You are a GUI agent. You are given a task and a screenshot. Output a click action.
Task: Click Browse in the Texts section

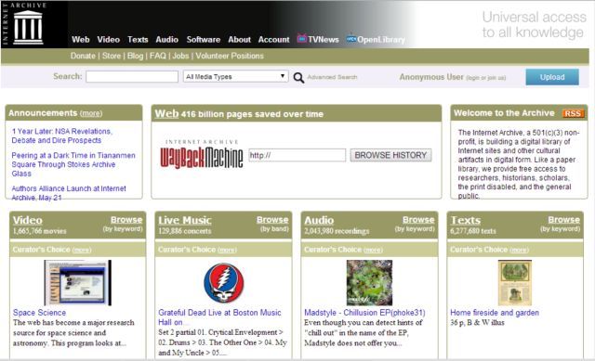[564, 220]
